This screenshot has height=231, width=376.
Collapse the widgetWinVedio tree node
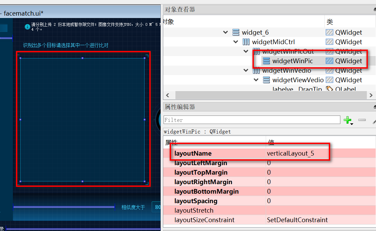coord(246,70)
